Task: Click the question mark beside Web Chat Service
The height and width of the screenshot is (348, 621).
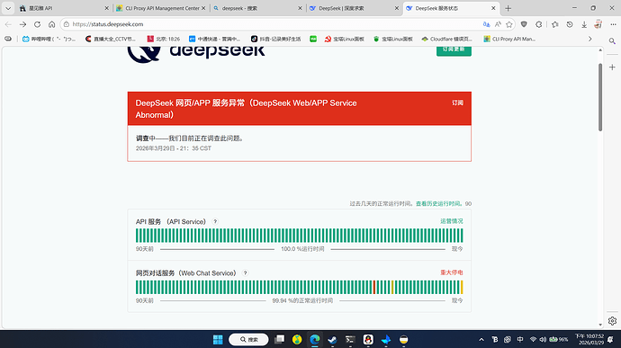Action: (245, 272)
